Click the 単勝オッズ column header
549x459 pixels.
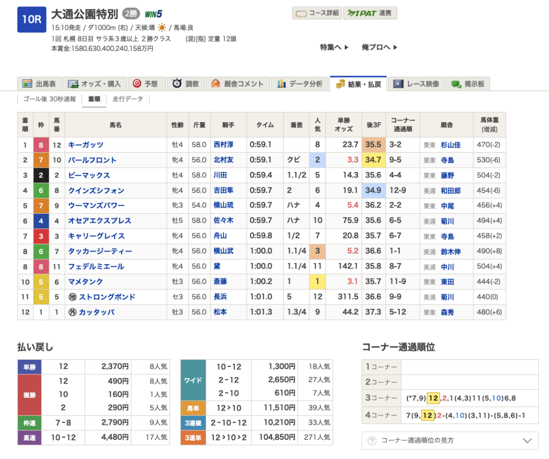click(x=344, y=125)
